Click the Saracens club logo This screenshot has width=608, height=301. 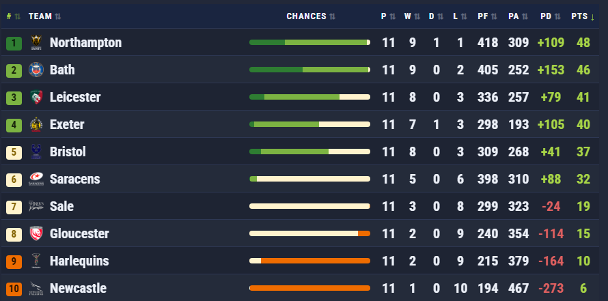pyautogui.click(x=36, y=180)
